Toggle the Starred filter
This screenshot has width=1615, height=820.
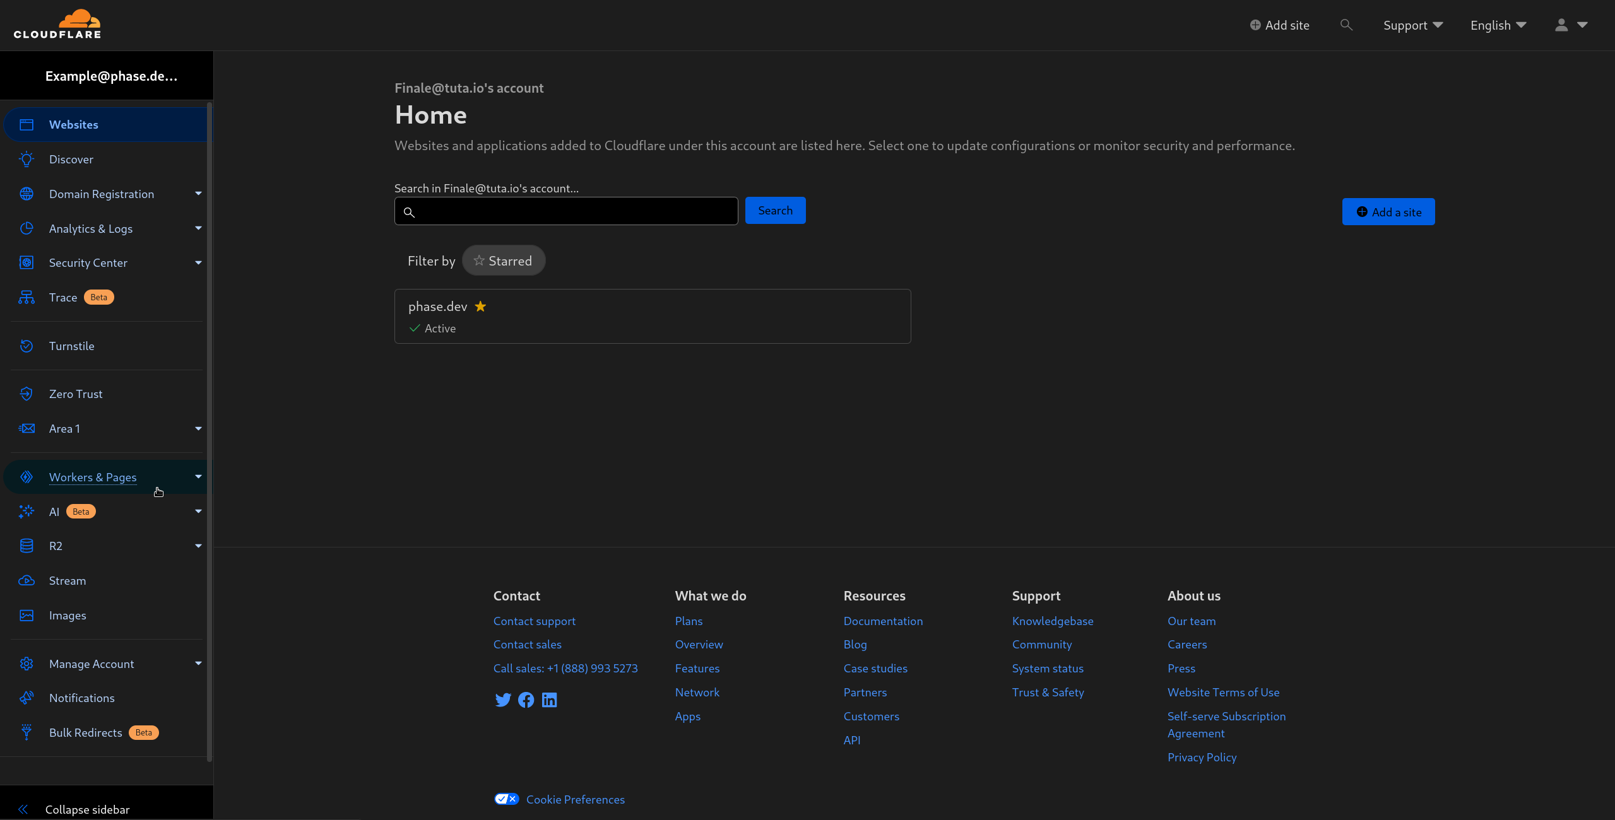coord(503,260)
